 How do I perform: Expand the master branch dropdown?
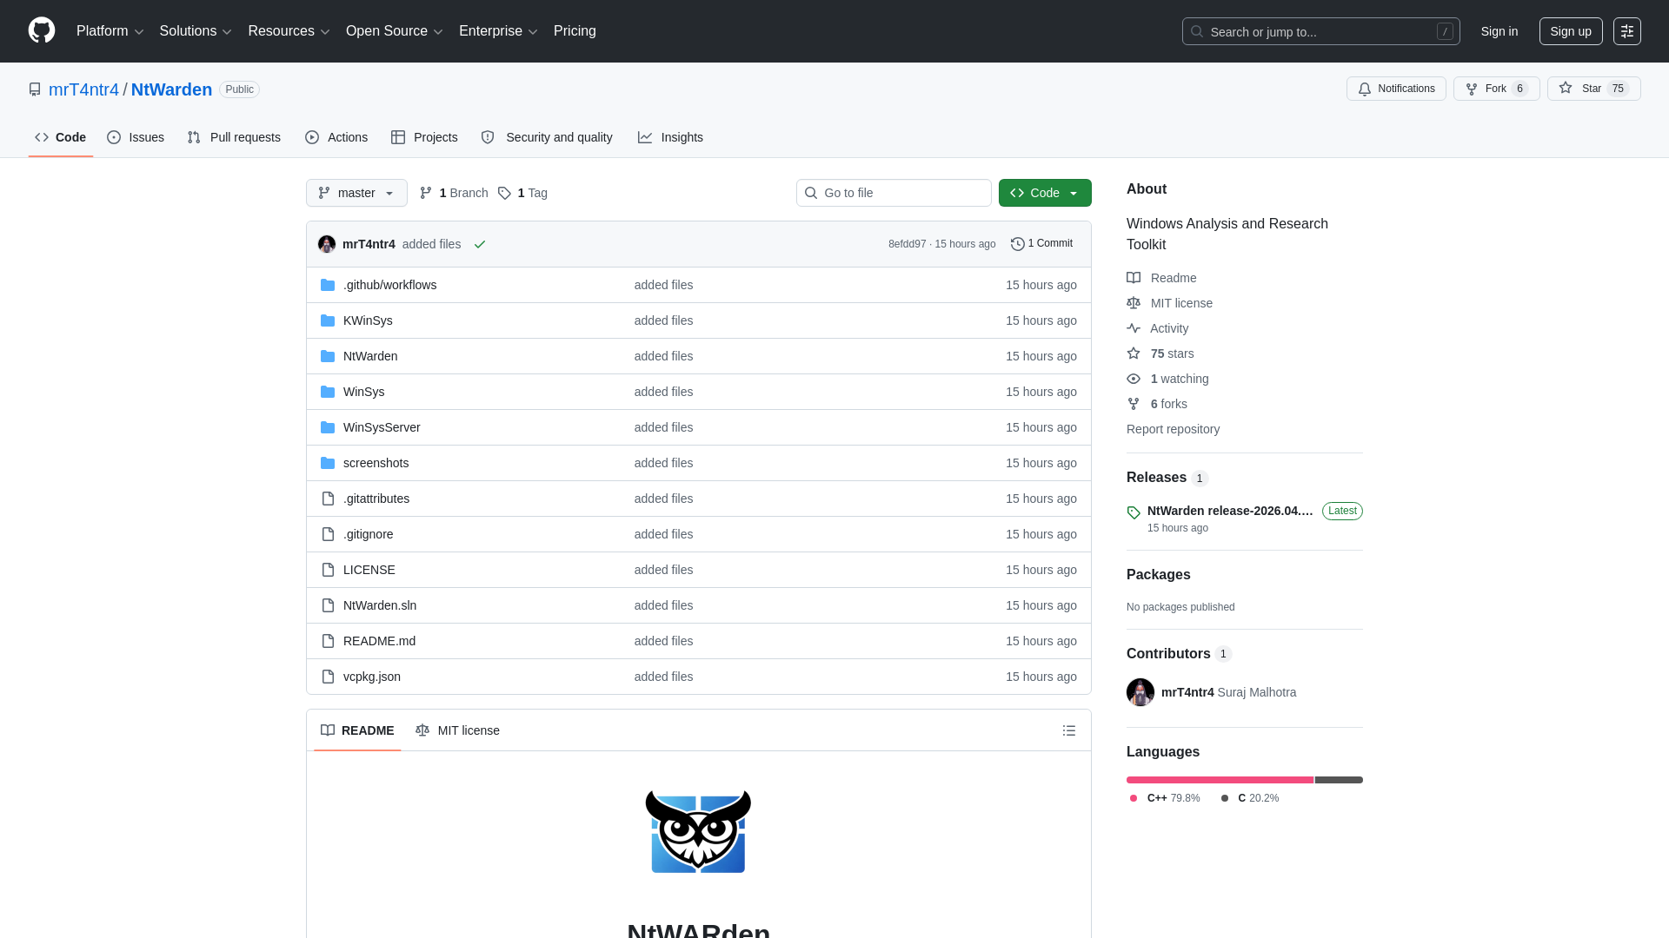point(356,193)
